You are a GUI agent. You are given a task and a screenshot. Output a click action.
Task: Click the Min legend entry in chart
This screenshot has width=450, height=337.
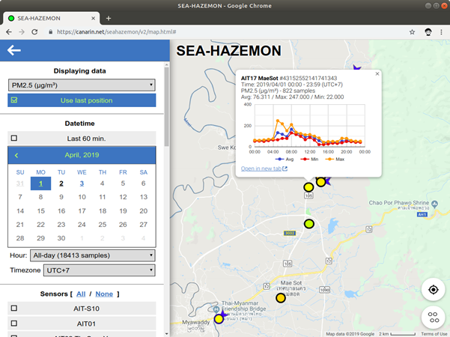(309, 160)
